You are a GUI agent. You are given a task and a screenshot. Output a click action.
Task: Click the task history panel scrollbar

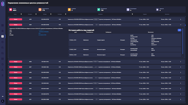[183, 41]
